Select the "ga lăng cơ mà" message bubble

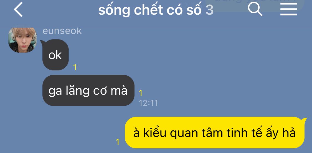(x=88, y=90)
